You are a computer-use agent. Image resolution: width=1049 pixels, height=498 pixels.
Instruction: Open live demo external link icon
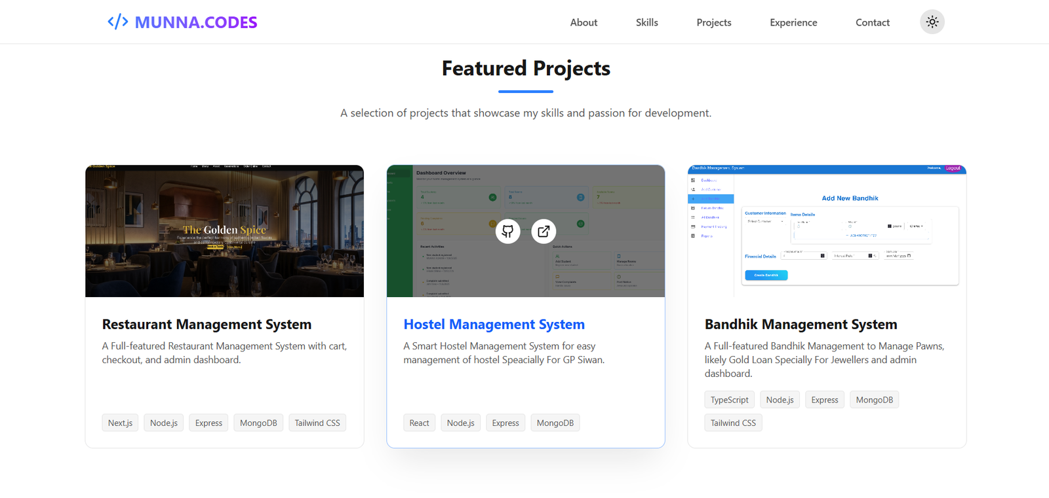(544, 231)
